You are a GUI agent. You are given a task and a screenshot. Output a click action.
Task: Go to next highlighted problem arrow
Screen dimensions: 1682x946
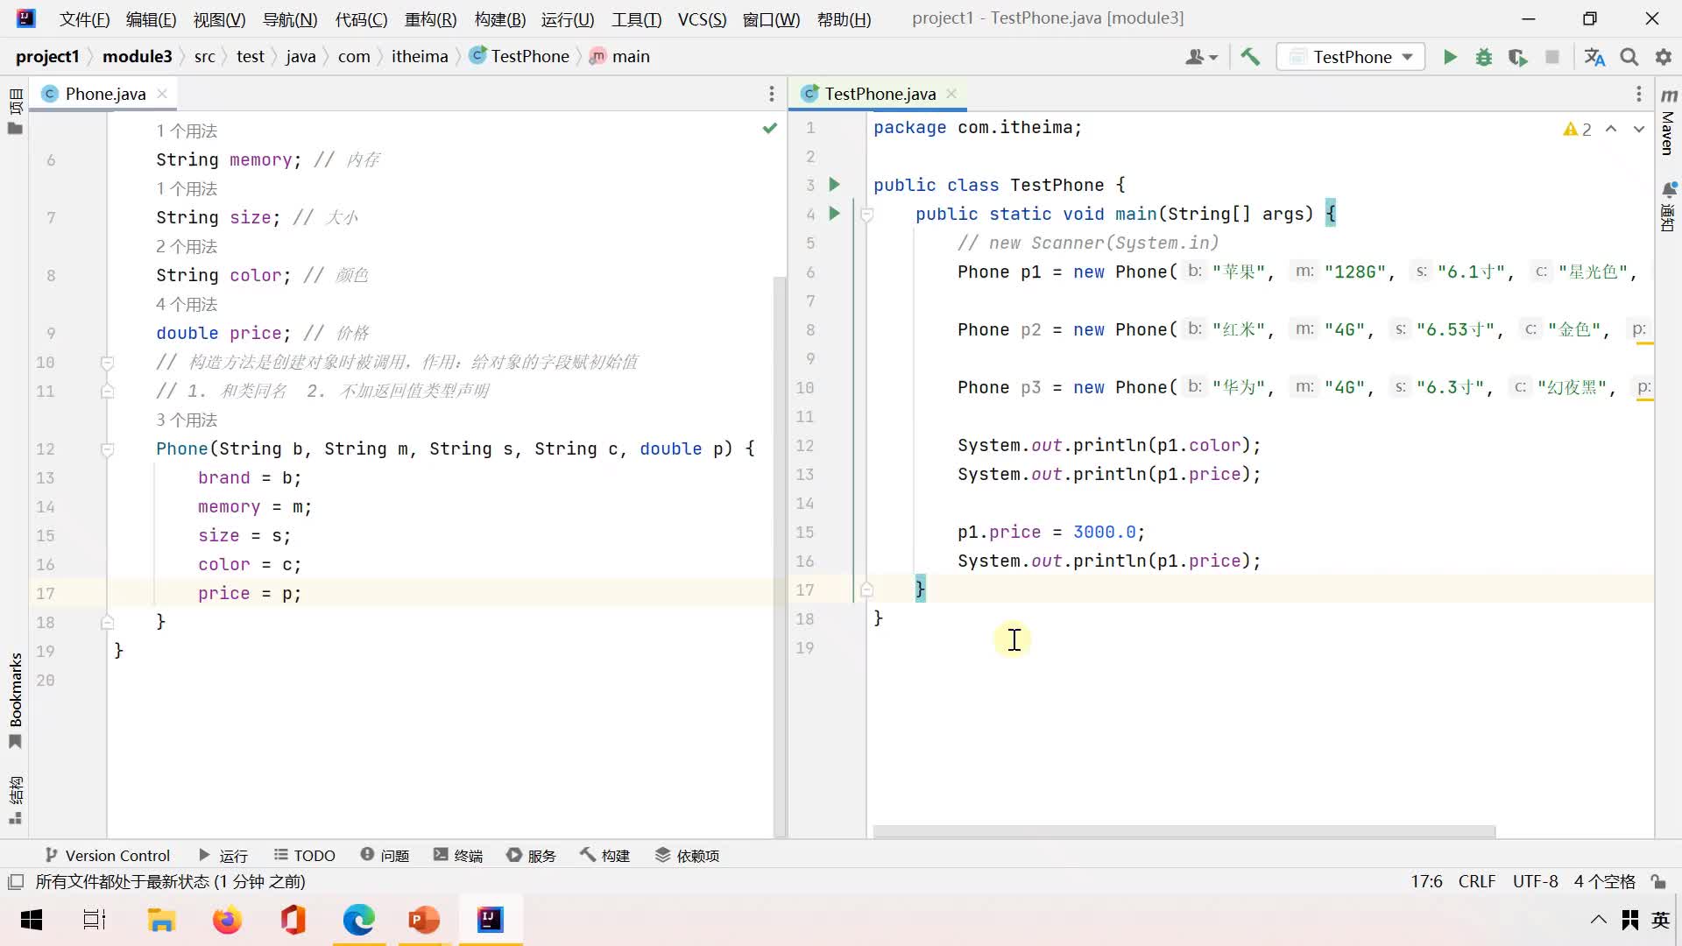(x=1639, y=129)
